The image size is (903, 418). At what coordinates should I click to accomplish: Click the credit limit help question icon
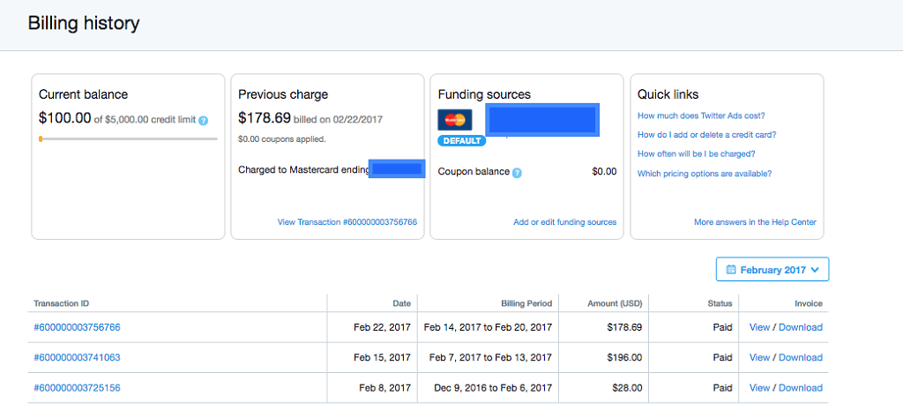[204, 120]
